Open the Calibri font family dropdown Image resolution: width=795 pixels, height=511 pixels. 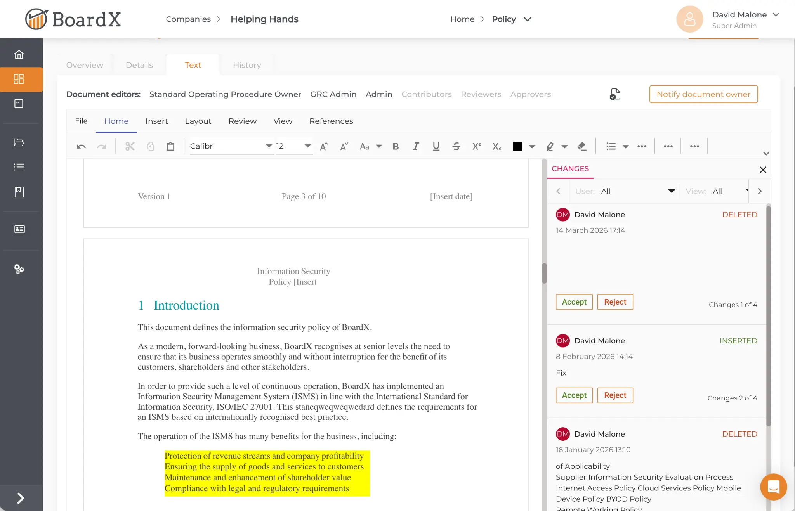269,146
